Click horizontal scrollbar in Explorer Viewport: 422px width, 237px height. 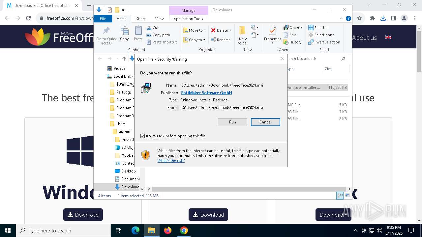pos(249,189)
